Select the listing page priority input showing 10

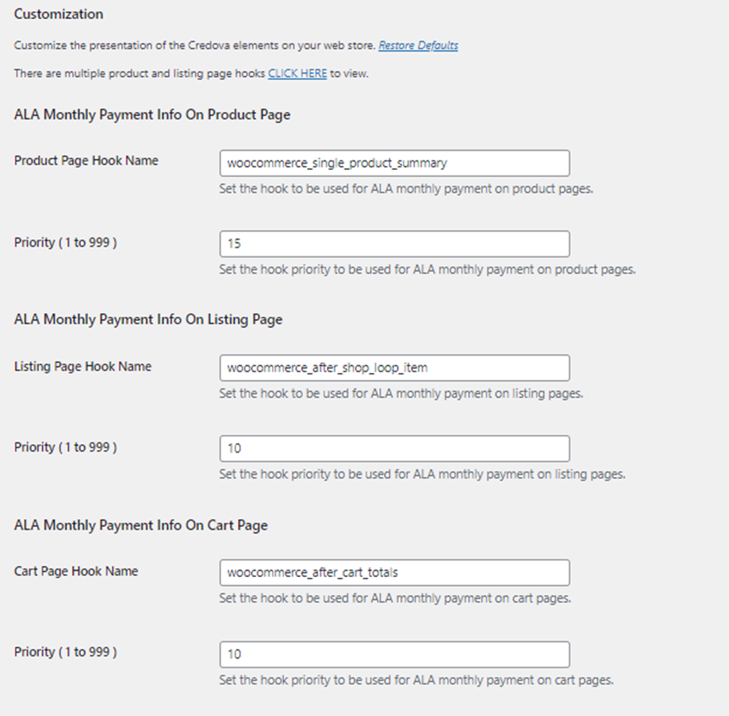pos(394,448)
